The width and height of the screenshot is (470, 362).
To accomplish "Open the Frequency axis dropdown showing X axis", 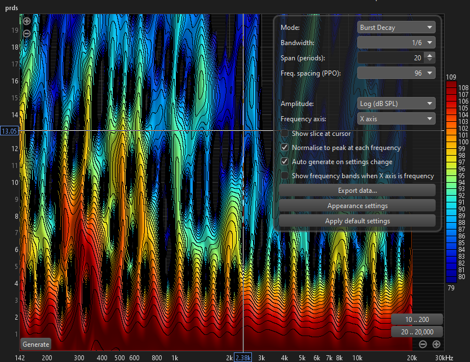I will (x=396, y=119).
